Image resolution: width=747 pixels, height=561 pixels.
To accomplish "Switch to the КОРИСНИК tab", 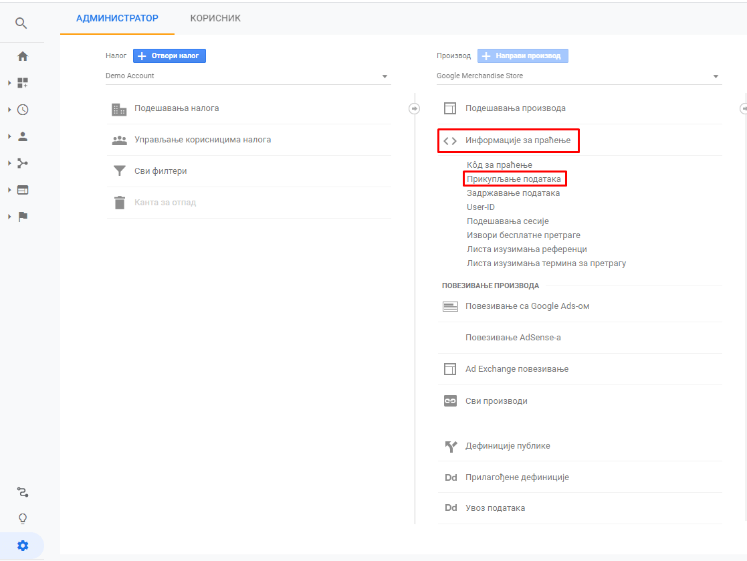I will click(x=215, y=18).
